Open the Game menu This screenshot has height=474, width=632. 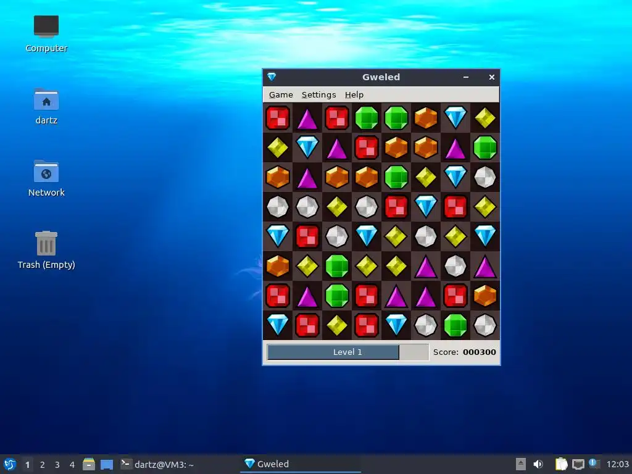[281, 94]
